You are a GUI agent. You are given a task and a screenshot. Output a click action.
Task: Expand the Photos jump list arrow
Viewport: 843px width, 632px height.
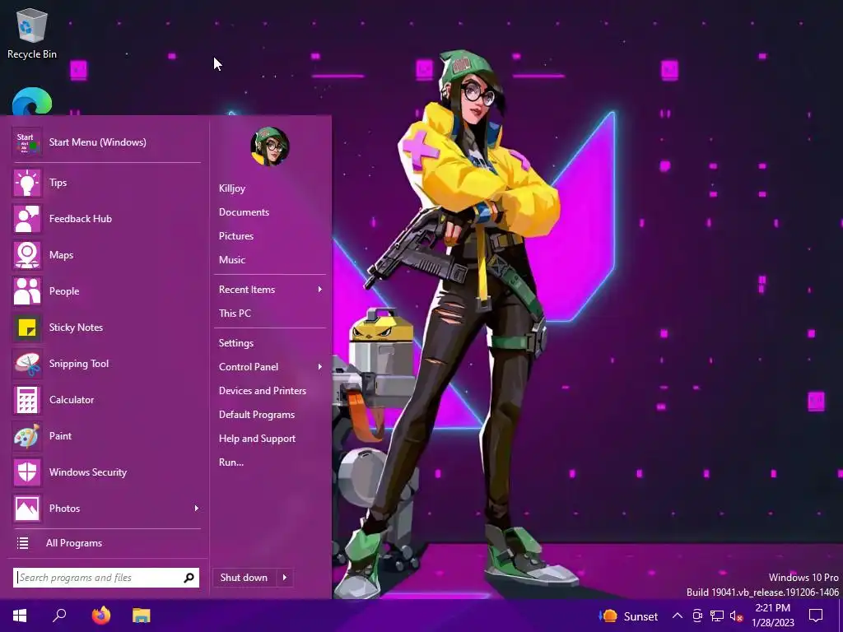tap(196, 509)
